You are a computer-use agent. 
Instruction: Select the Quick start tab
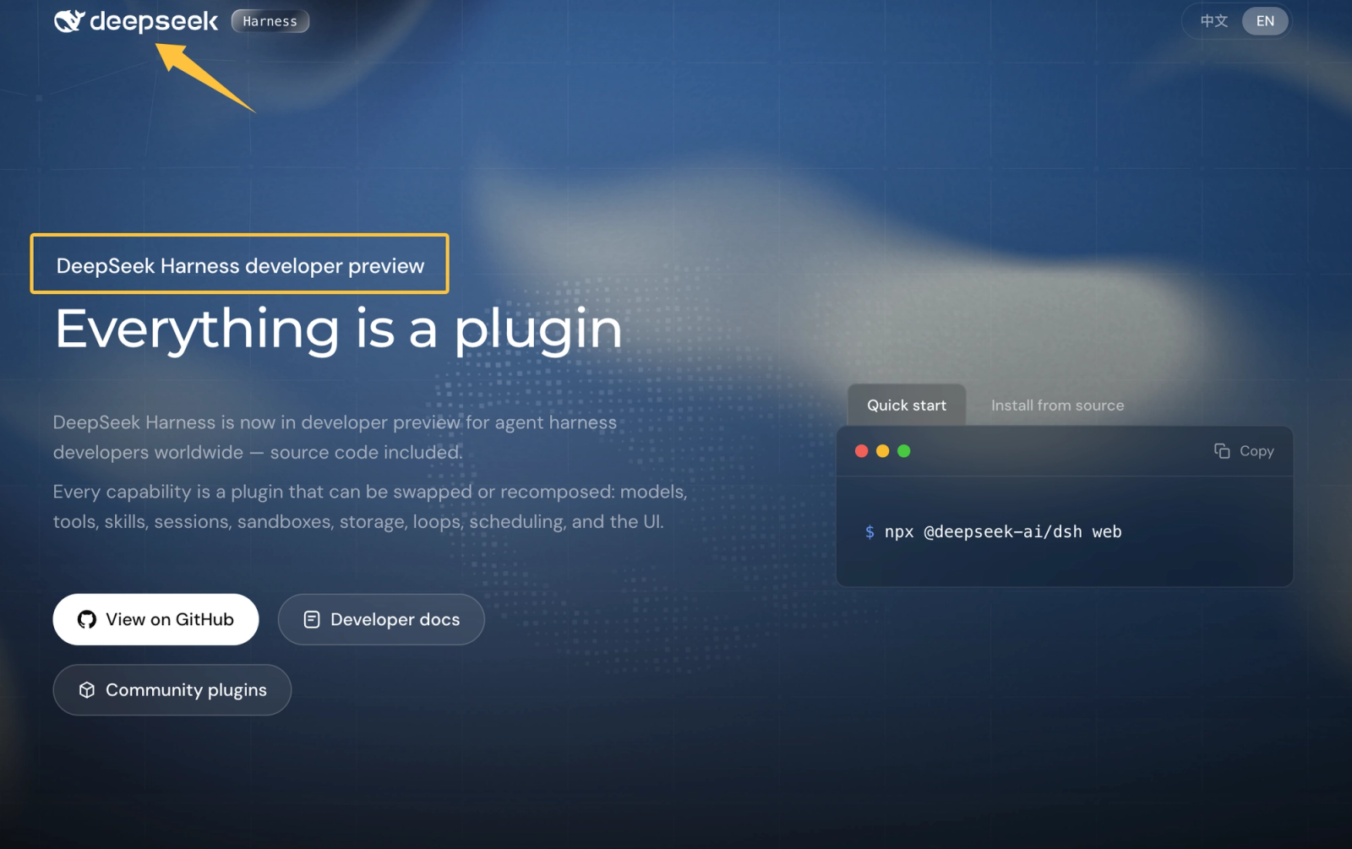tap(907, 405)
